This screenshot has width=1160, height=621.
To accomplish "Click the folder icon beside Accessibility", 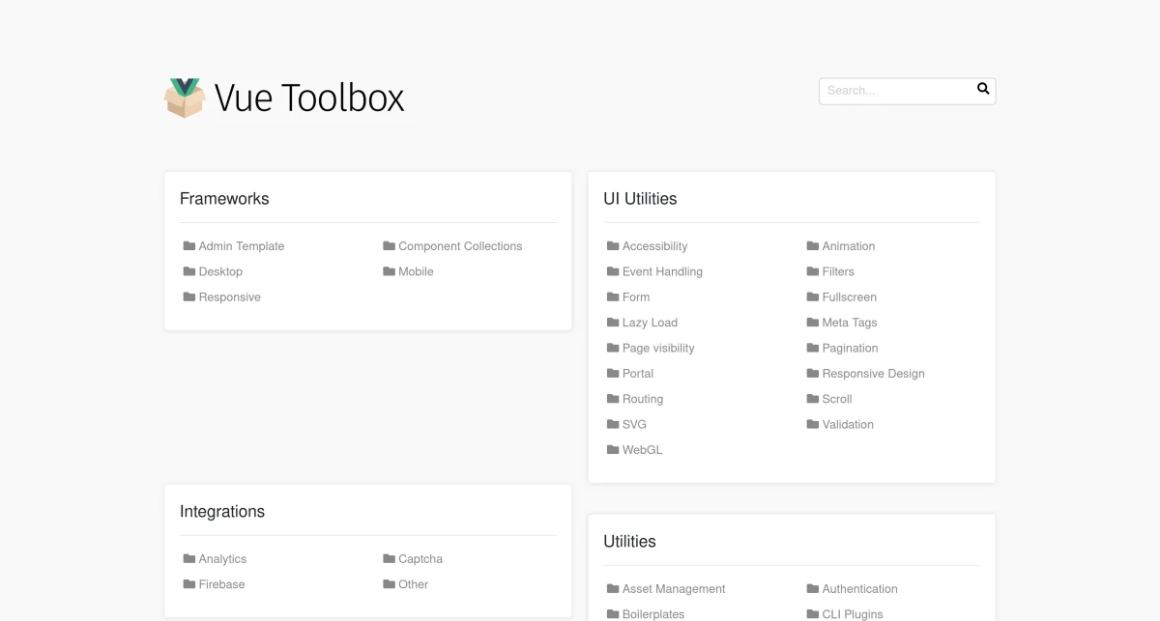I will [612, 246].
